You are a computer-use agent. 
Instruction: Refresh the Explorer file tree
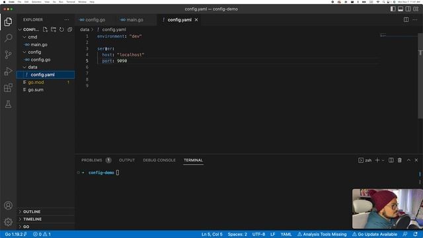(x=61, y=29)
